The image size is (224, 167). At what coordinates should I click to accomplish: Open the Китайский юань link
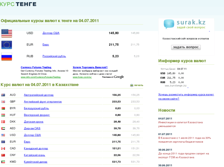click(35, 155)
